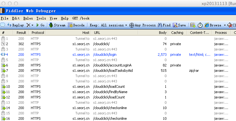Select session 5 lock icon

[x=3, y=60]
